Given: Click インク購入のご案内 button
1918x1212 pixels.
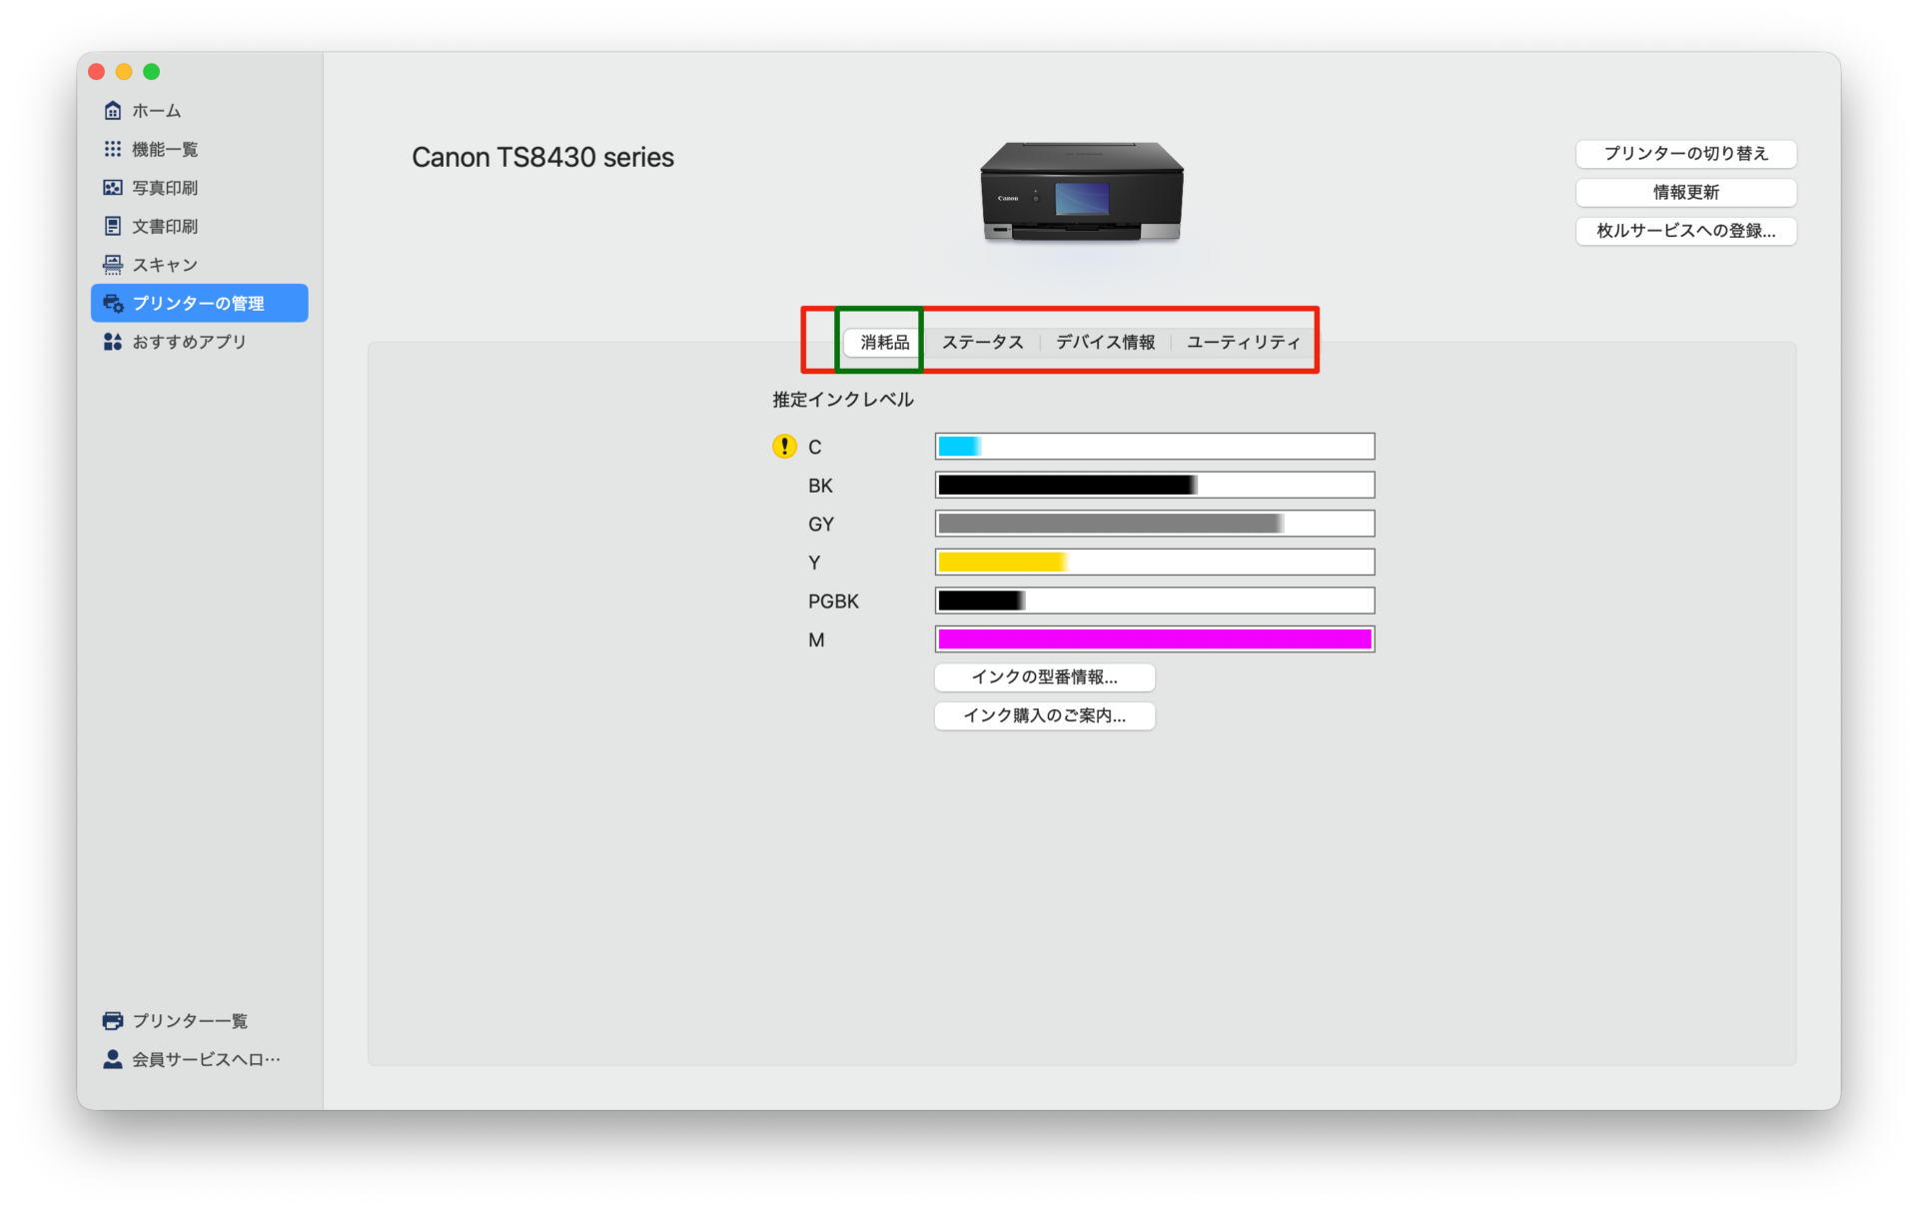Looking at the screenshot, I should (1044, 715).
